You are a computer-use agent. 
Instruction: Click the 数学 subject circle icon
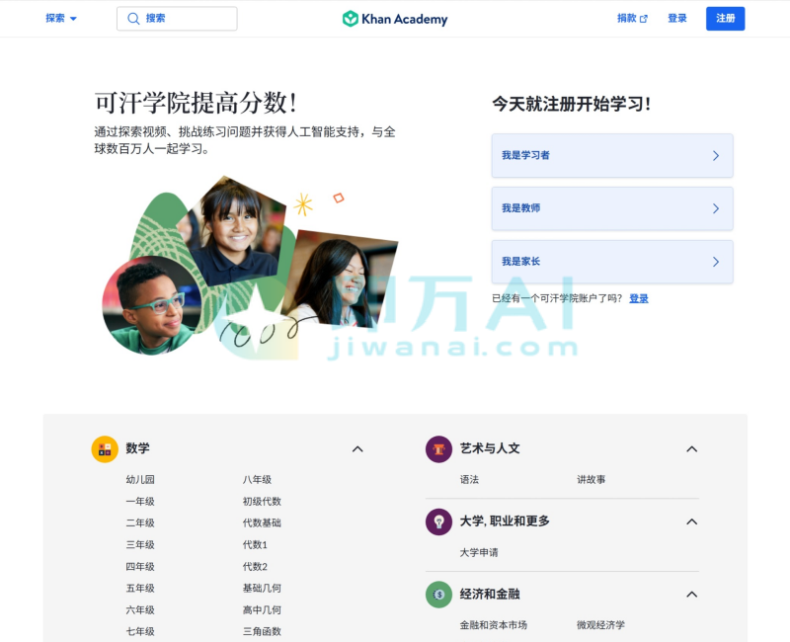coord(105,448)
